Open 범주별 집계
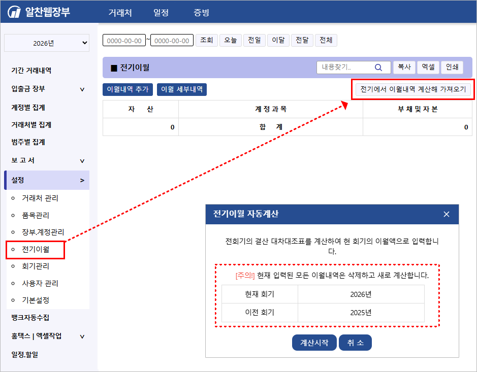 tap(28, 142)
